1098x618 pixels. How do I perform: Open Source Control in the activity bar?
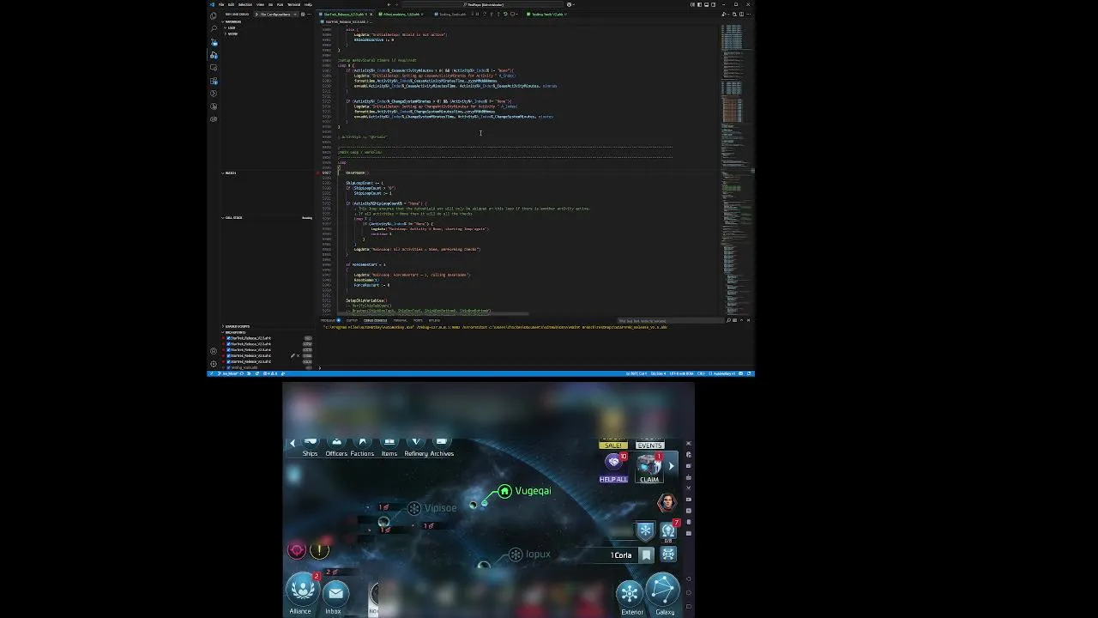pyautogui.click(x=214, y=42)
